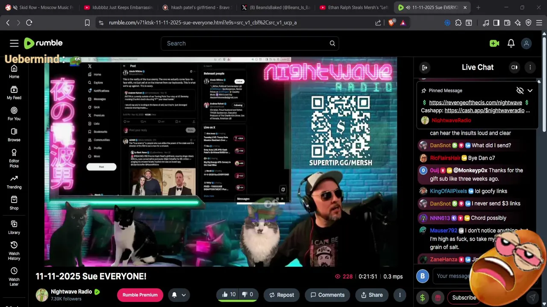The height and width of the screenshot is (307, 547).
Task: Click the search magnifier icon
Action: [332, 43]
